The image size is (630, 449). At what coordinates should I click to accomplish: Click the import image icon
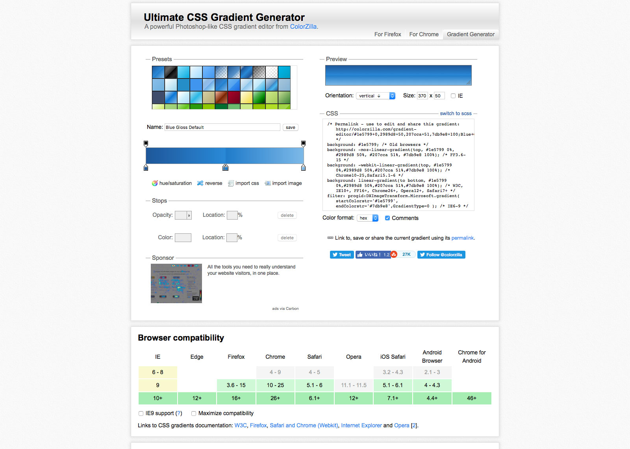click(268, 183)
